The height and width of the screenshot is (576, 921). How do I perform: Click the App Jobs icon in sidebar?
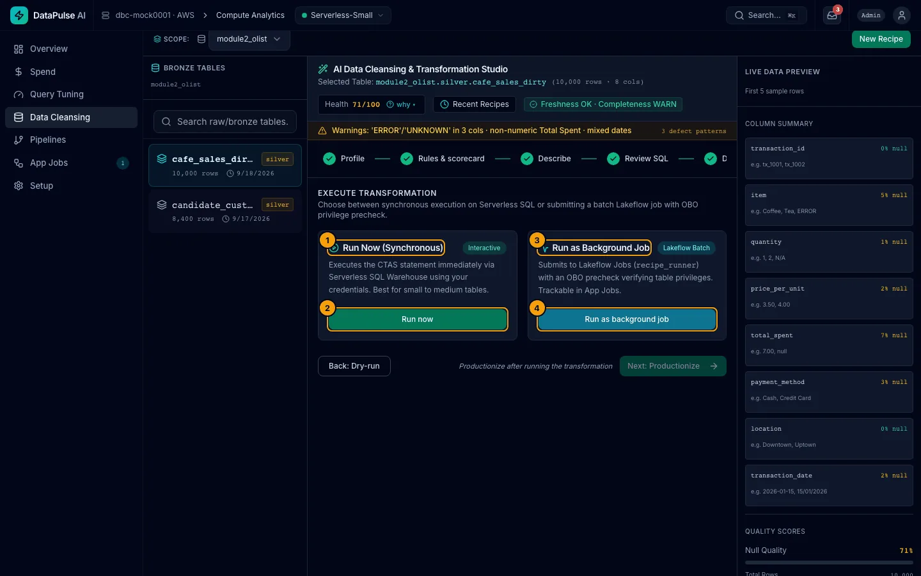[x=19, y=163]
